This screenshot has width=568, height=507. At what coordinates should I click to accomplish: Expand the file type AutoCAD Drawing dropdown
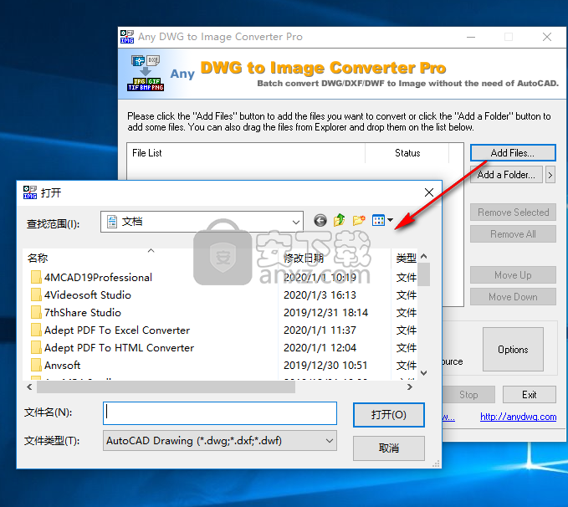click(x=330, y=441)
